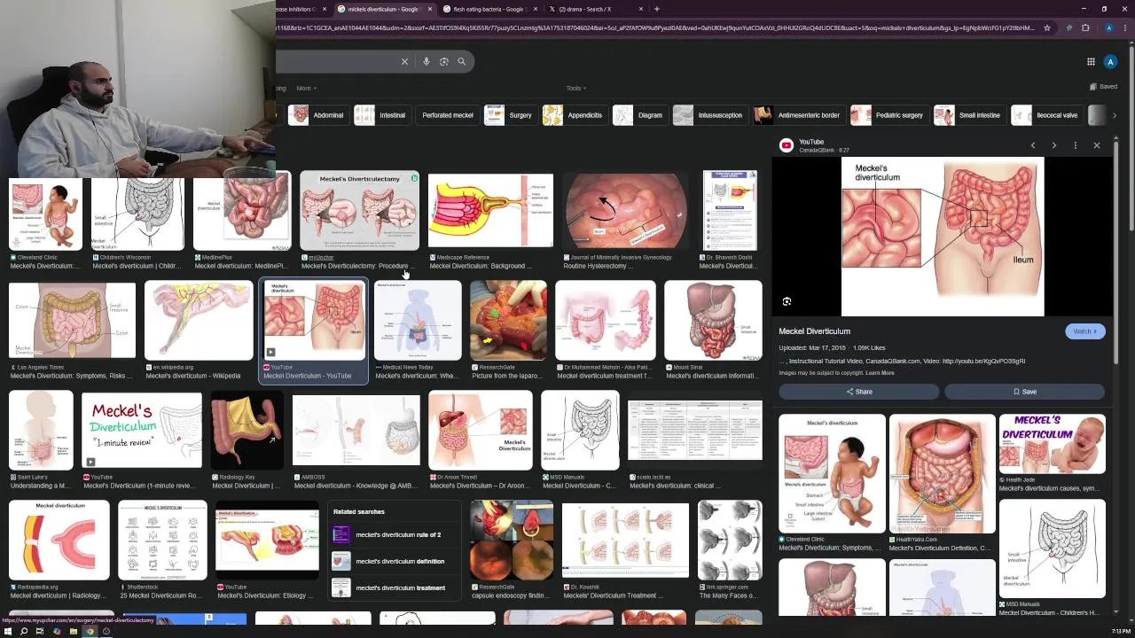Screen dimensions: 1135x638
Task: Click the Share button in preview
Action: [x=858, y=392]
